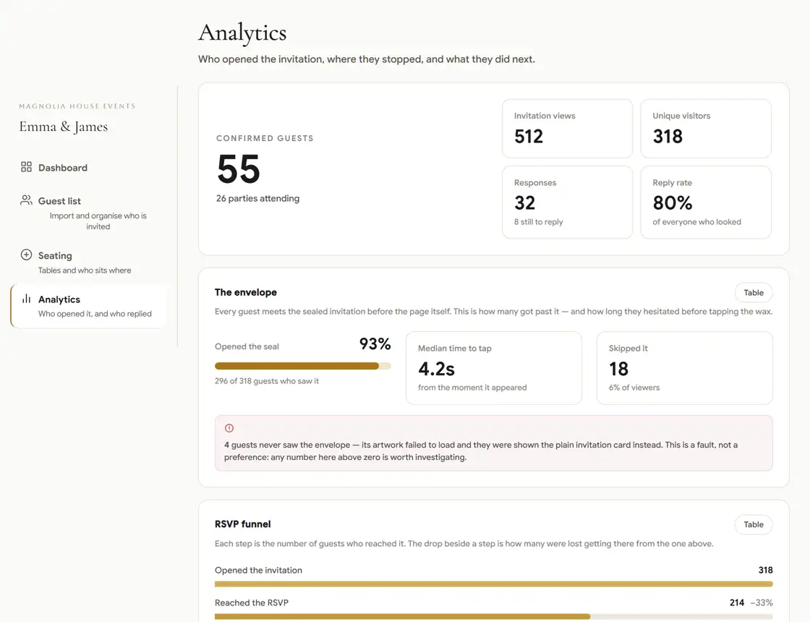The height and width of the screenshot is (622, 810).
Task: Click the Opened the seal progress bar
Action: 303,366
